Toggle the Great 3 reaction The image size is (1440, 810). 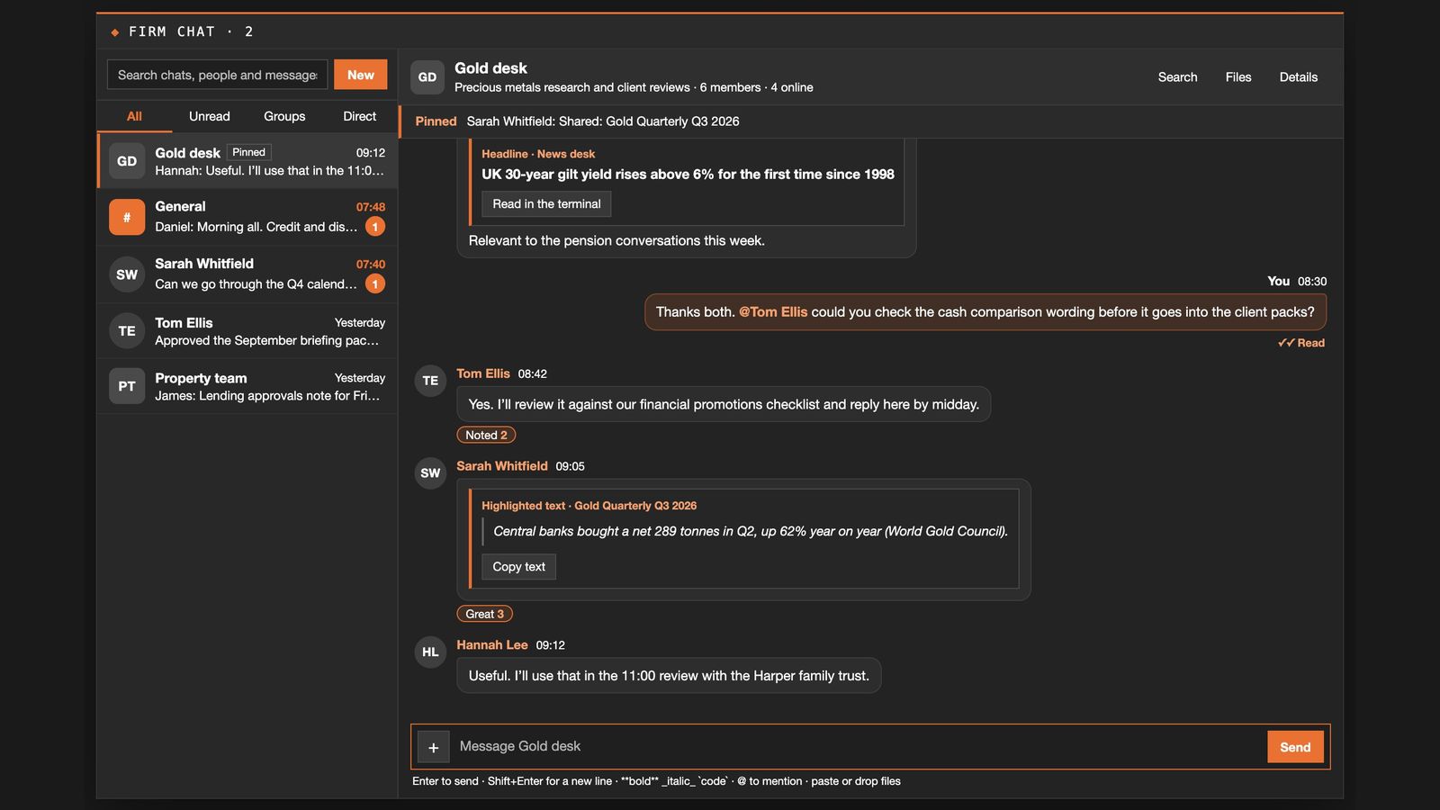485,614
